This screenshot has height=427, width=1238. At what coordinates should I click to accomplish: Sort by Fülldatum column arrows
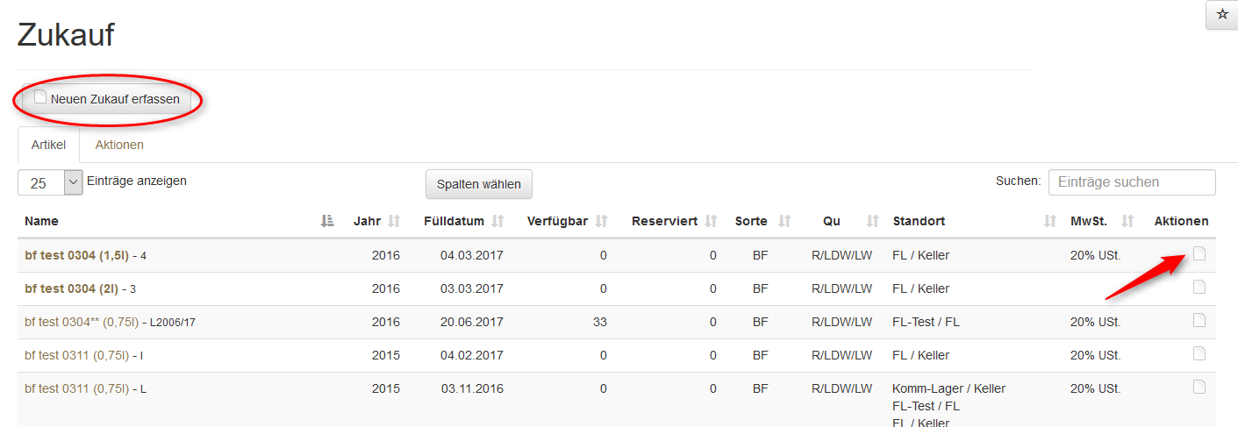pyautogui.click(x=497, y=222)
